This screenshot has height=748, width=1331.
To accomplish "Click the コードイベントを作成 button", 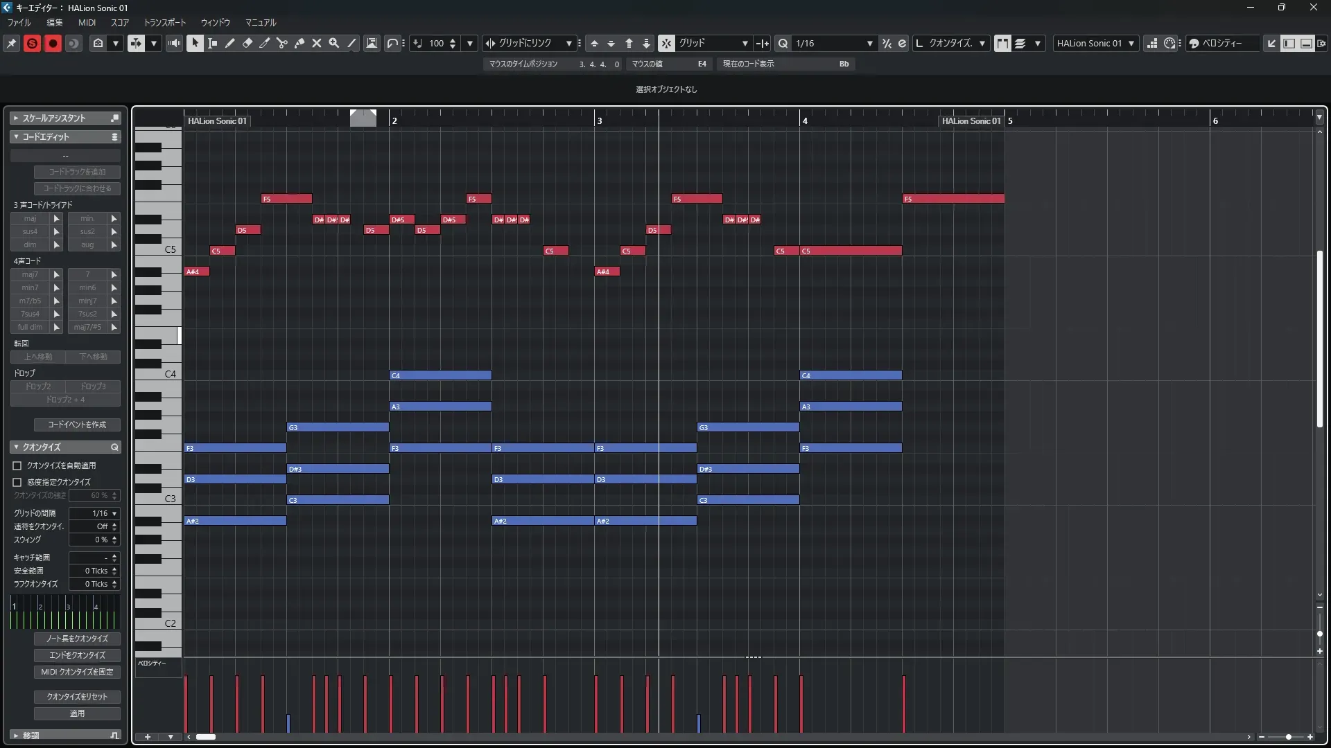I will pos(77,425).
